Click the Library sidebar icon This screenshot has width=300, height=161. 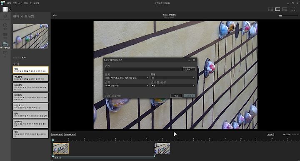[5, 17]
